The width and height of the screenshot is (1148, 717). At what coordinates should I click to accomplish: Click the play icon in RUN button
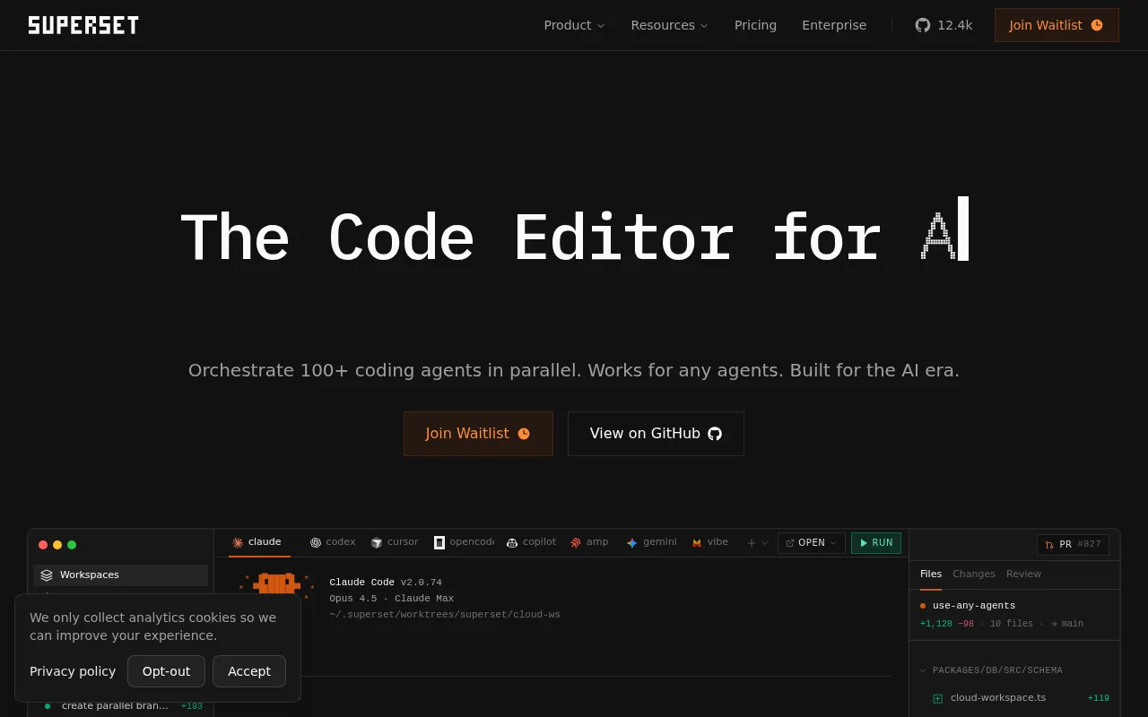point(864,543)
